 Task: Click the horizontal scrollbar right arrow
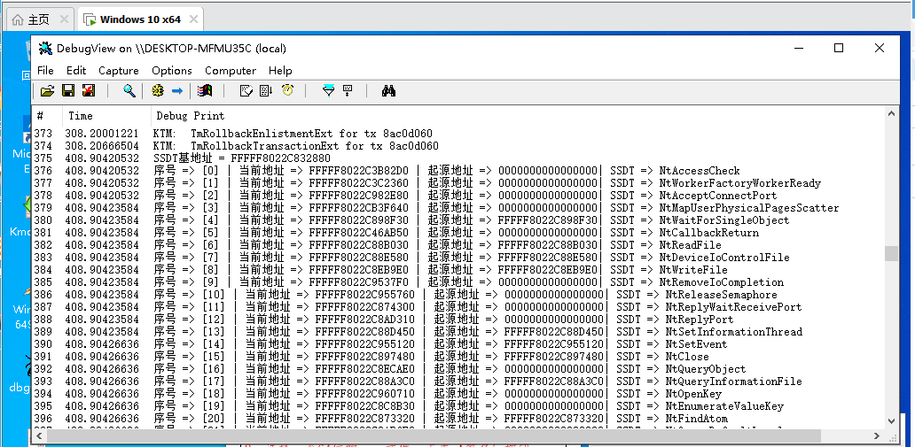pyautogui.click(x=879, y=435)
